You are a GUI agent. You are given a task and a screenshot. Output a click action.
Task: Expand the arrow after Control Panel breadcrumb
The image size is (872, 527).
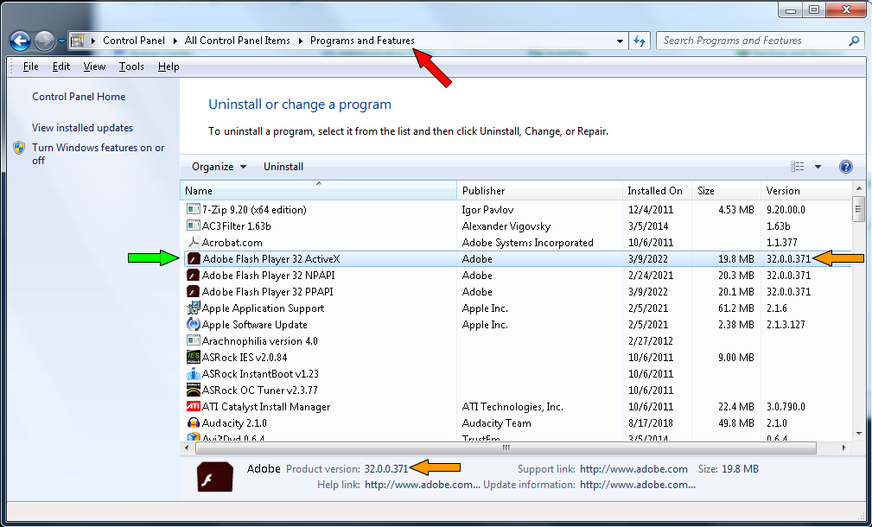[x=175, y=41]
